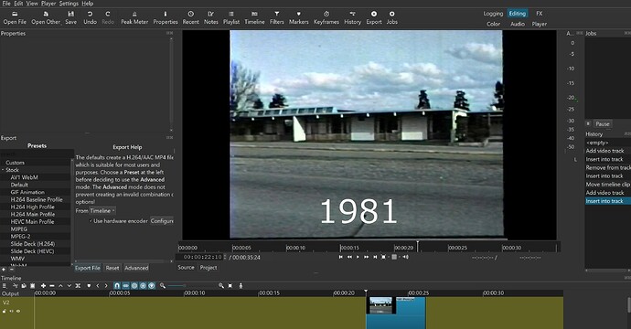
Task: Open the Jobs panel from the toolbar
Action: (x=392, y=18)
